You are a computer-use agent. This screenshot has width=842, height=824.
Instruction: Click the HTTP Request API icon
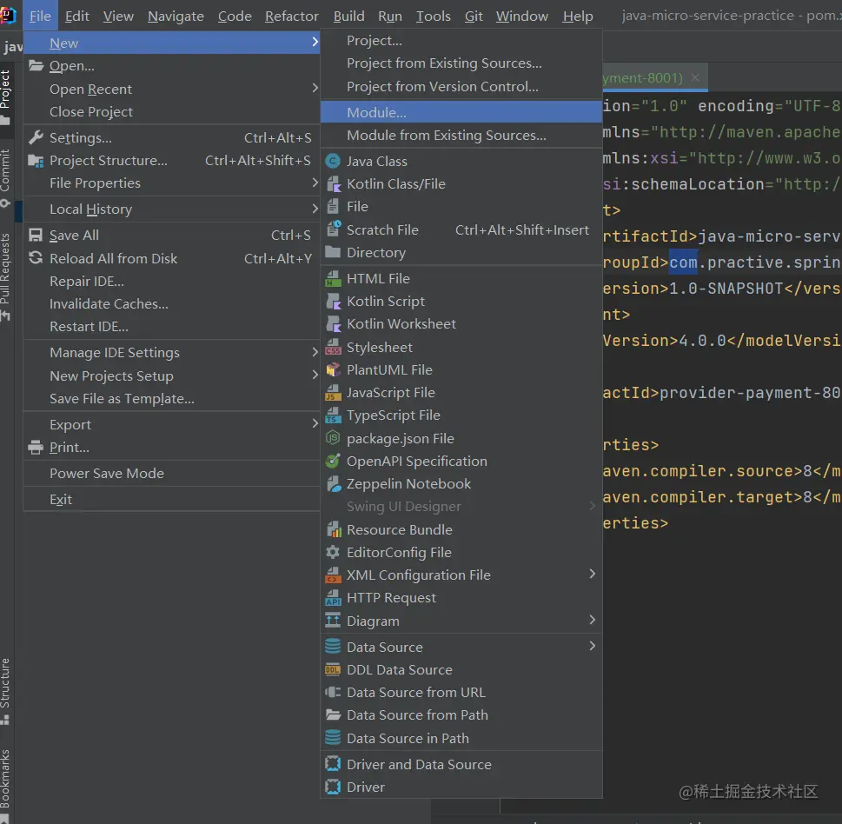pyautogui.click(x=333, y=597)
